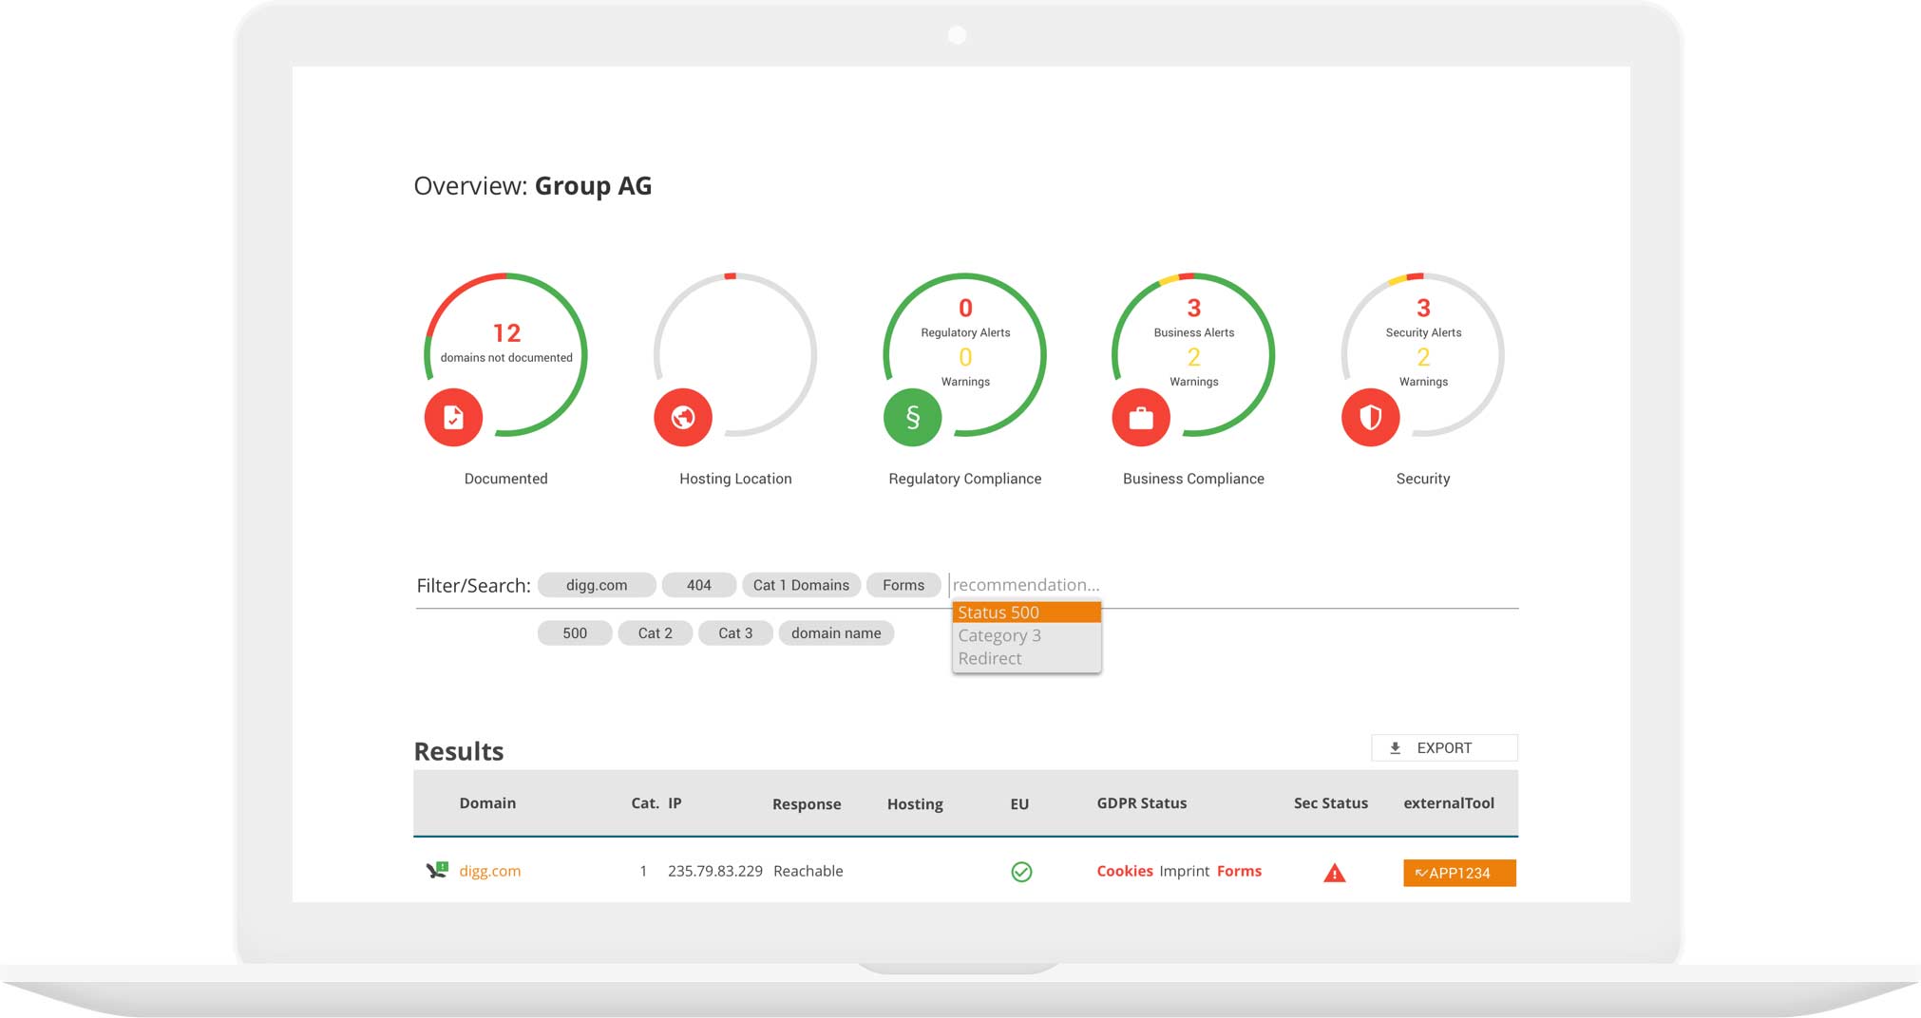This screenshot has height=1018, width=1921.
Task: Sort by the GDPR Status column header
Action: coord(1141,803)
